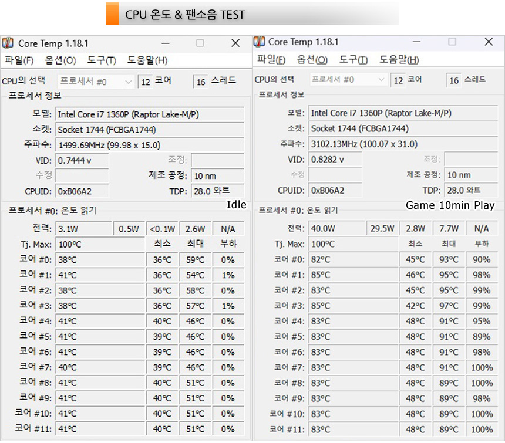Click 코어 #1 min 46°C in right window
The height and width of the screenshot is (443, 505).
(x=416, y=275)
